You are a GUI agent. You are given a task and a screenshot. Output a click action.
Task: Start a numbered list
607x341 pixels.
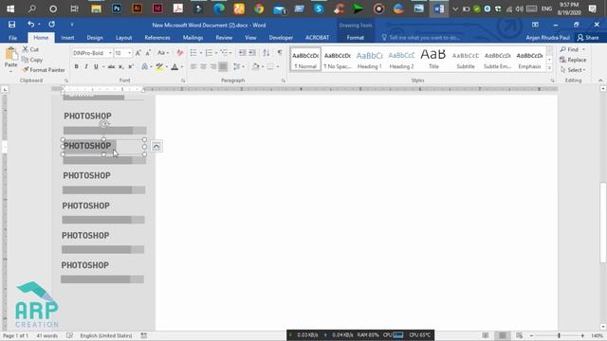[209, 53]
